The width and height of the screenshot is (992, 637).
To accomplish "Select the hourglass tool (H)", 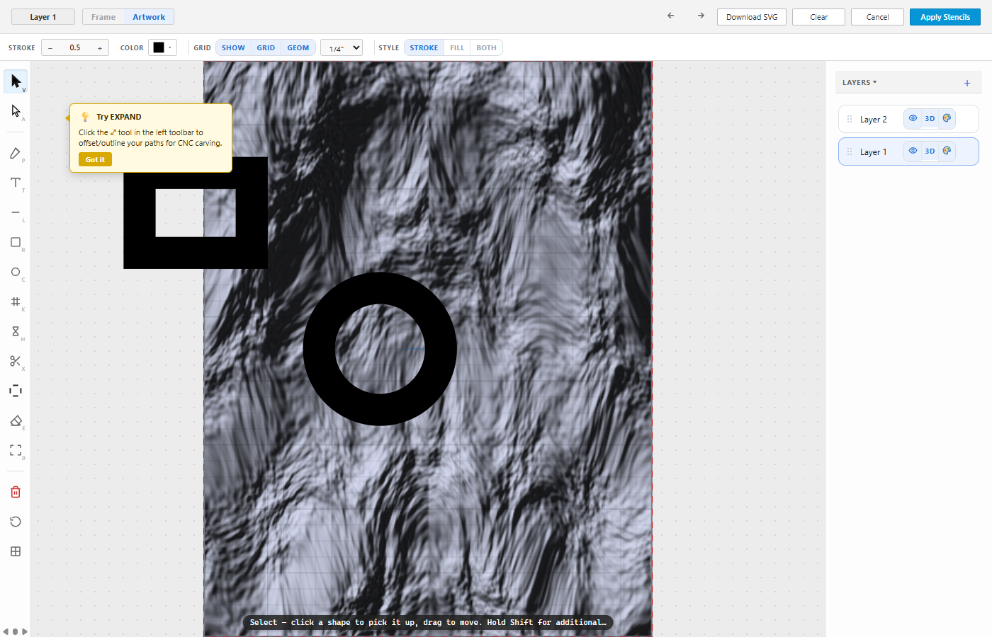I will point(16,331).
